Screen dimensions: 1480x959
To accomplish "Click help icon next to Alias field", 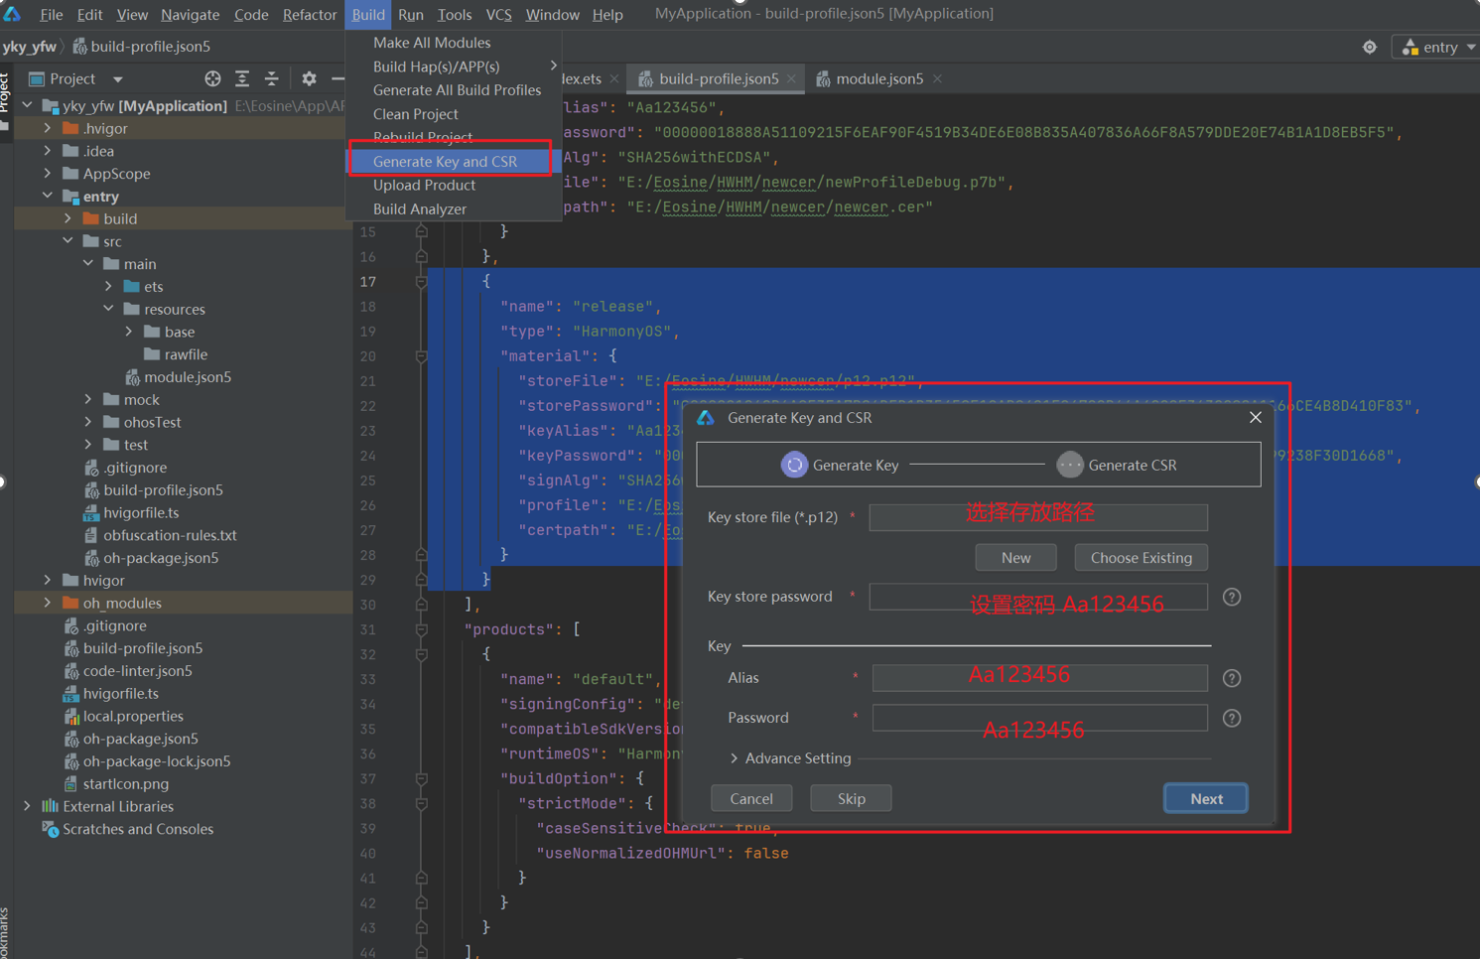I will pos(1231,678).
